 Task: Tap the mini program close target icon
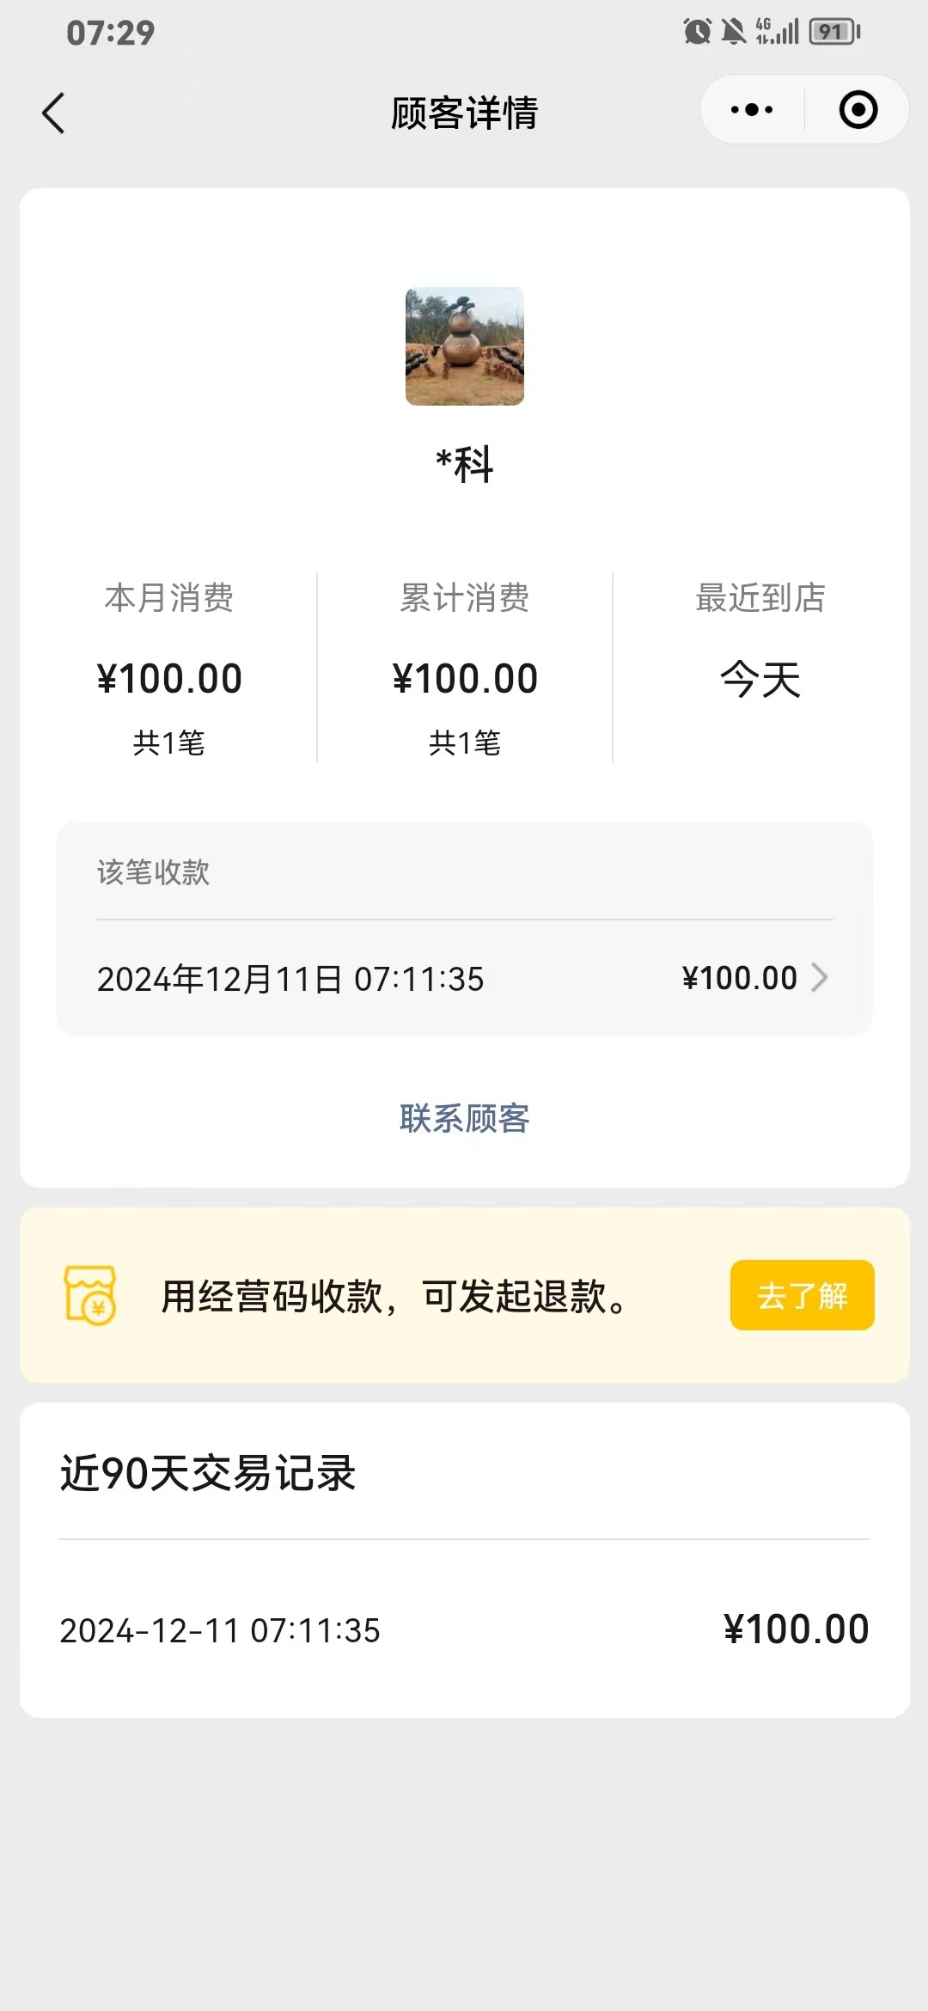[x=858, y=110]
